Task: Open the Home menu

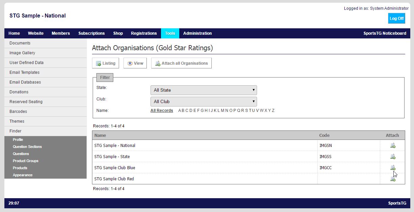Action: pos(14,33)
